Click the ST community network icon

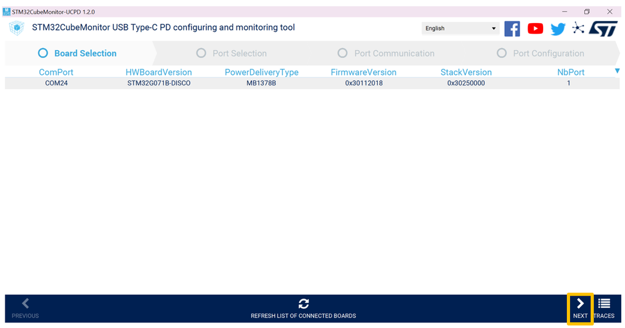pyautogui.click(x=578, y=28)
